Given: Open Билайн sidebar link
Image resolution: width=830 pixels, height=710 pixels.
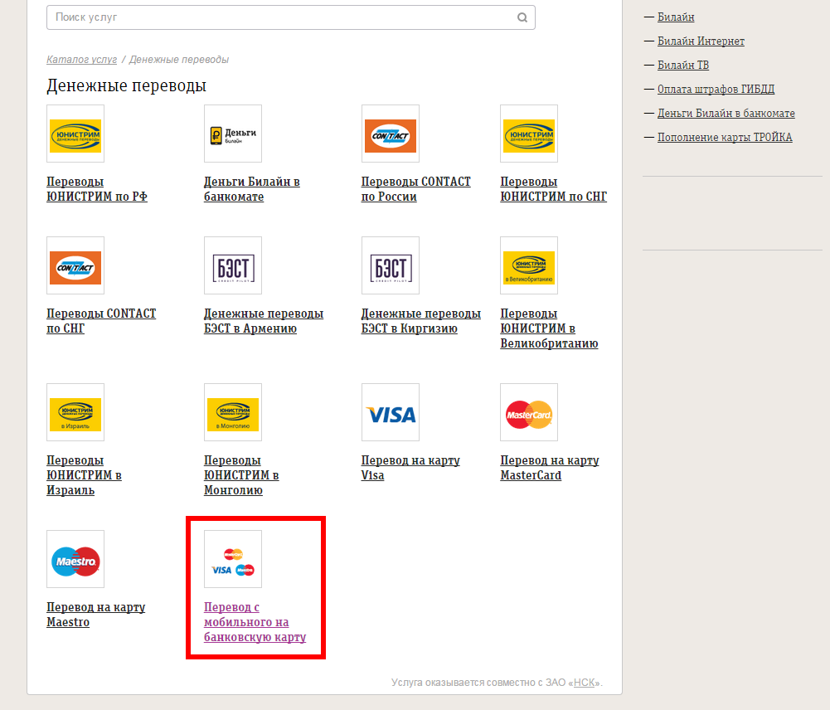Looking at the screenshot, I should click(676, 17).
